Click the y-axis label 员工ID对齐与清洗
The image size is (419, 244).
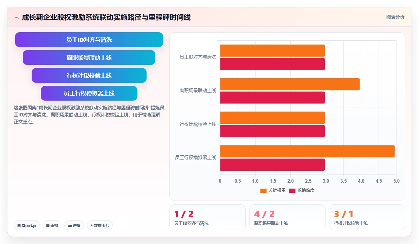(198, 57)
